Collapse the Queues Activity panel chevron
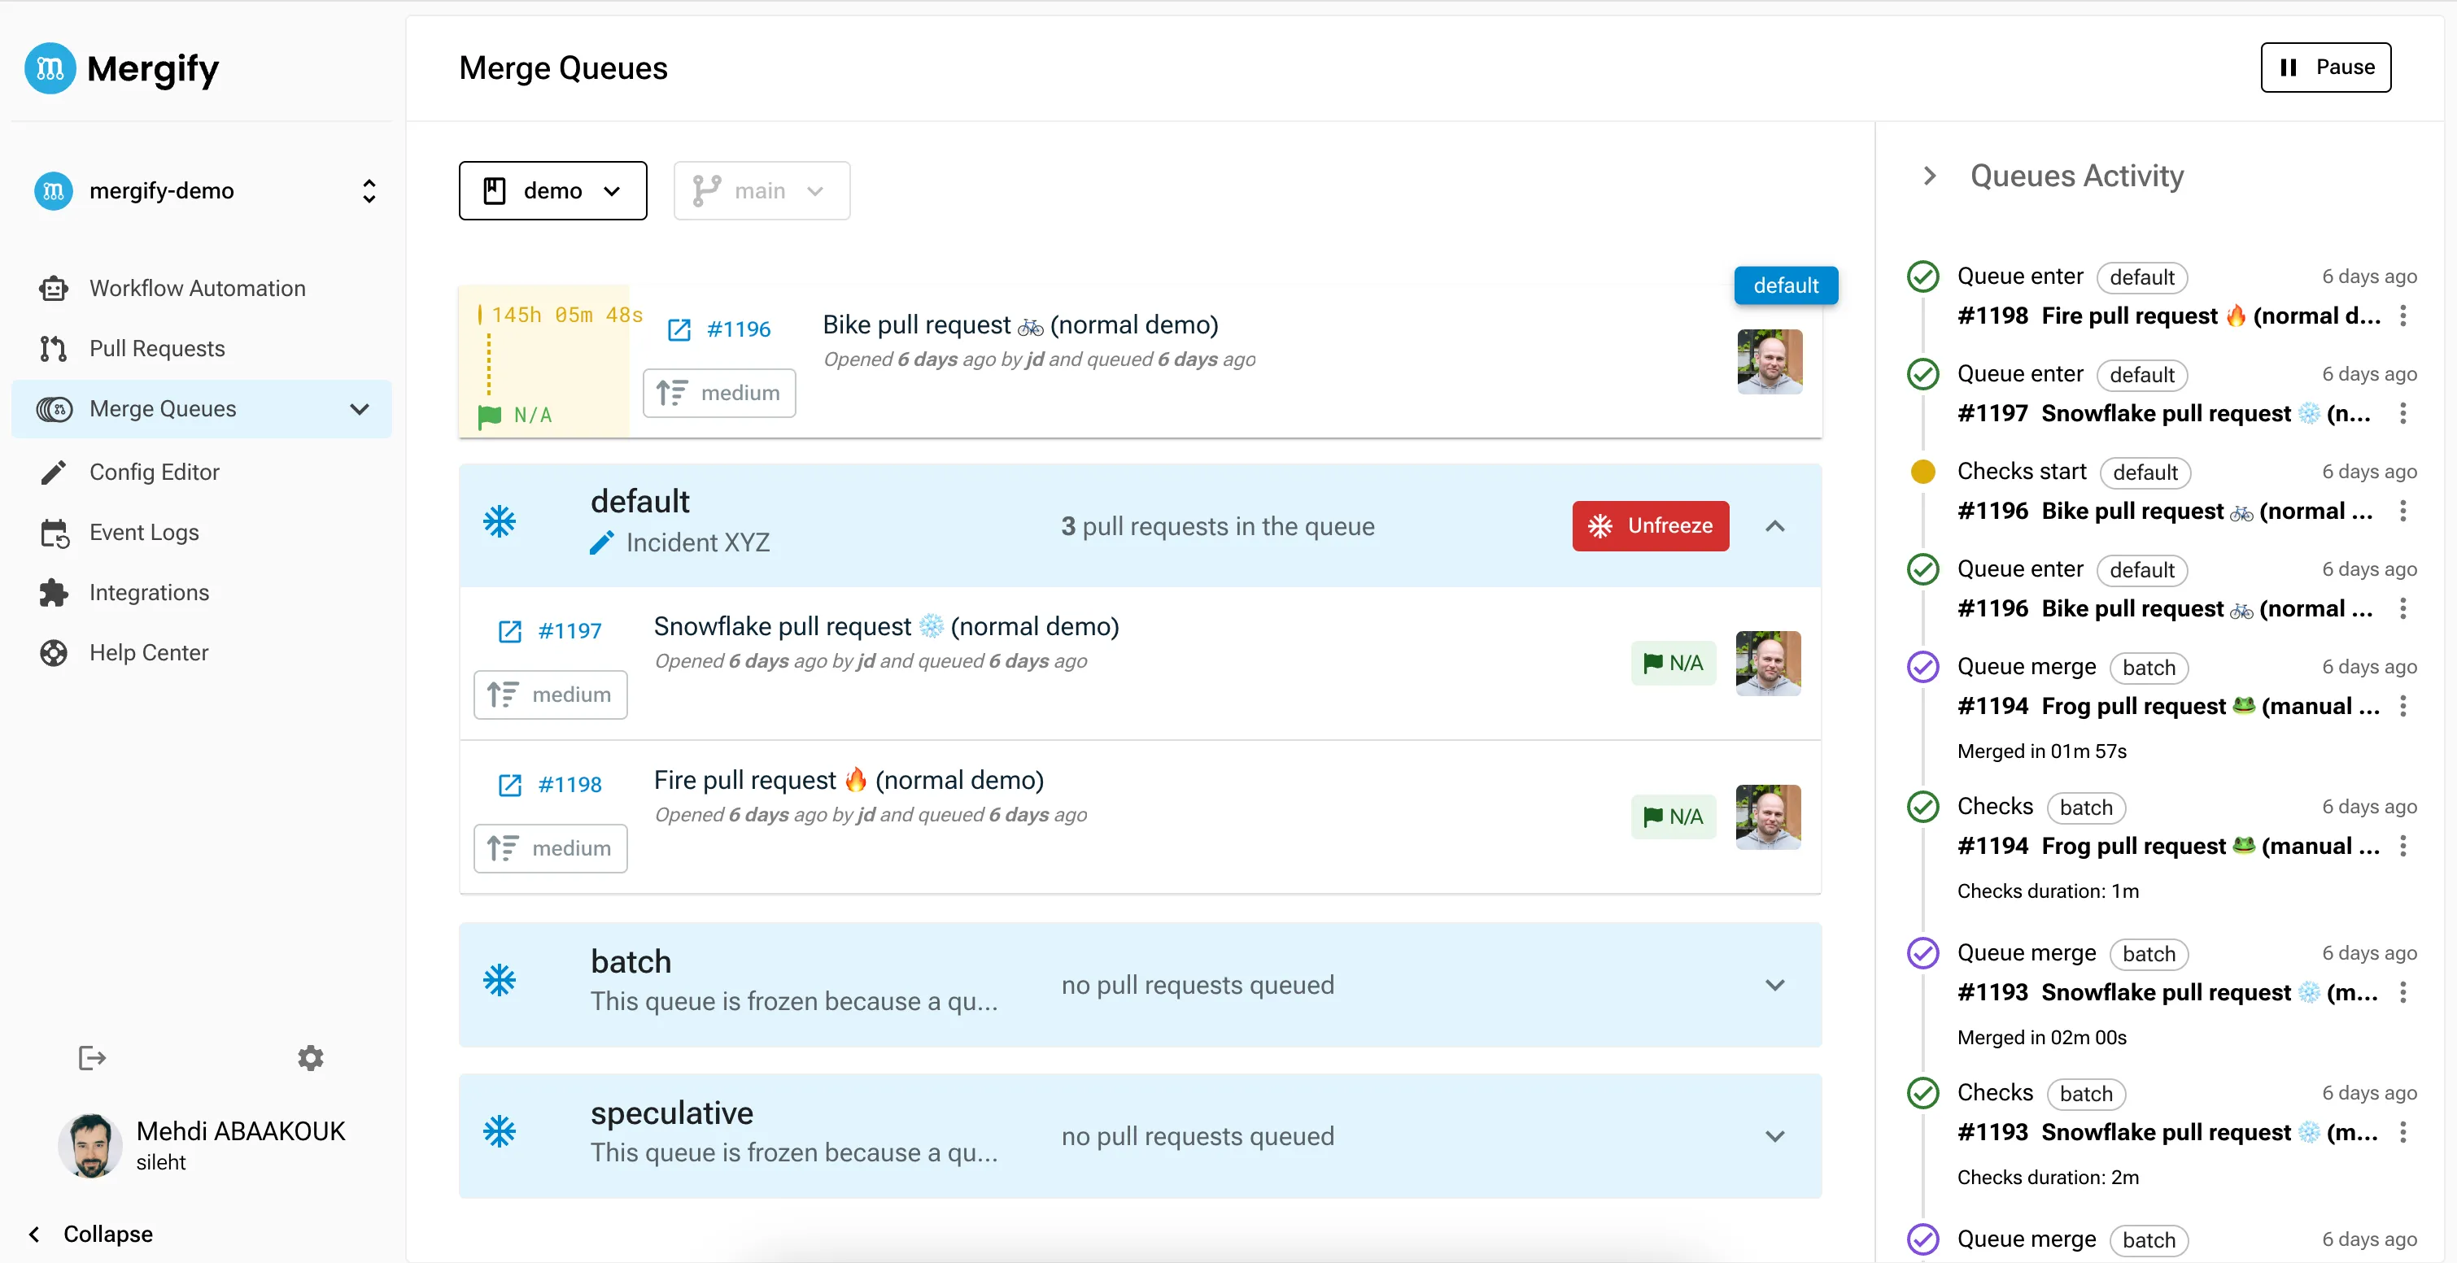2457x1263 pixels. pyautogui.click(x=1930, y=176)
